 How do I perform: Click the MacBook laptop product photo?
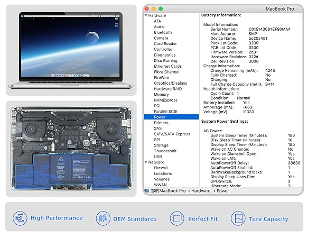point(71,50)
